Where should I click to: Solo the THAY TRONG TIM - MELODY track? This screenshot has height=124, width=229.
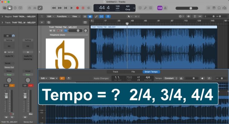pos(54,31)
